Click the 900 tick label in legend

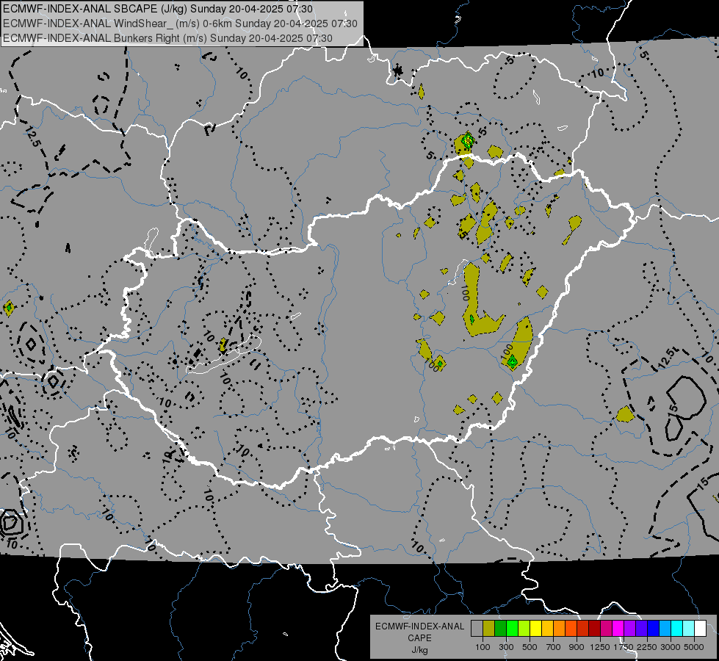coord(577,647)
